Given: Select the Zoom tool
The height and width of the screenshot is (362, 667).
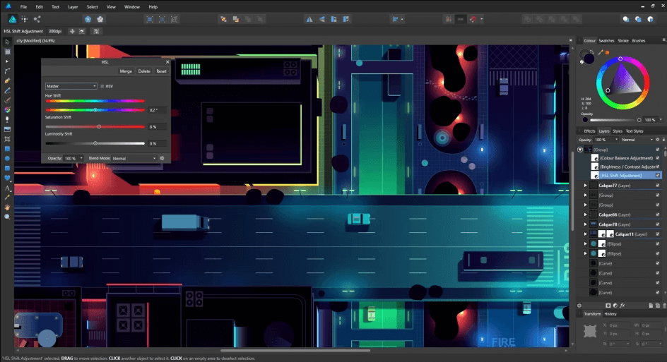Looking at the screenshot, I should (7, 217).
